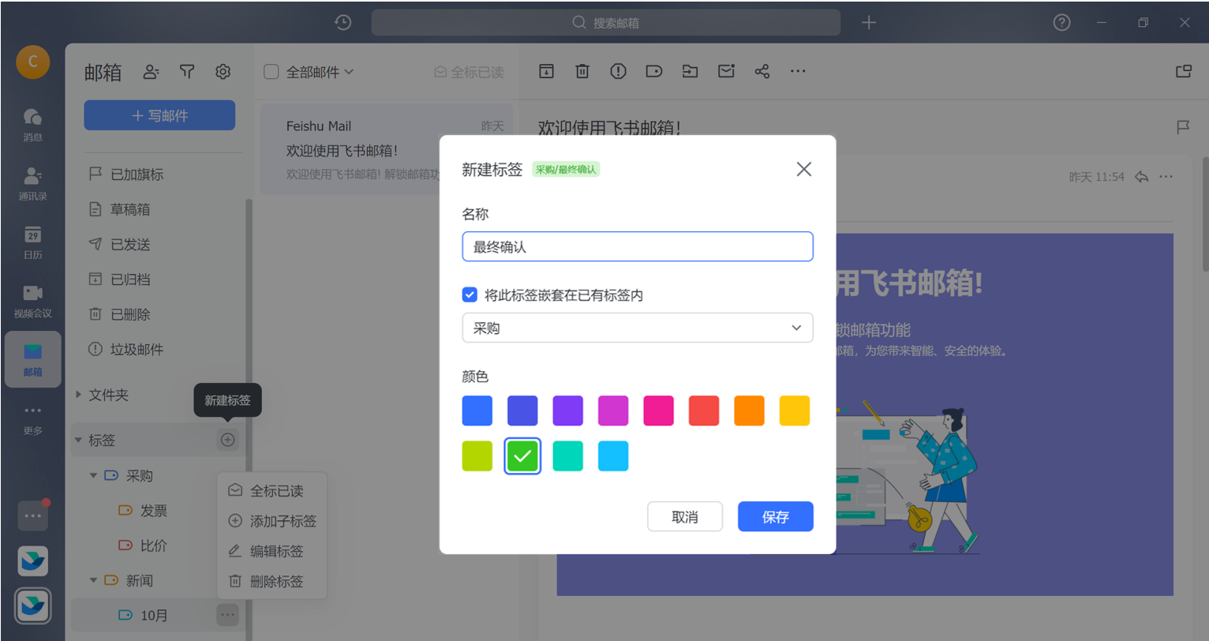Viewport: 1209px width, 641px height.
Task: Click 全标已读 above mail list
Action: point(469,72)
